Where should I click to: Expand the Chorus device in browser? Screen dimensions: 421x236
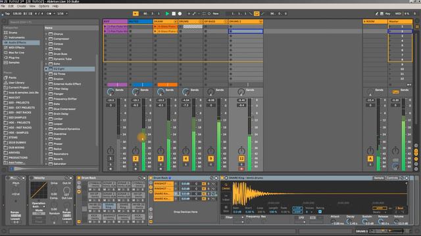pyautogui.click(x=46, y=34)
